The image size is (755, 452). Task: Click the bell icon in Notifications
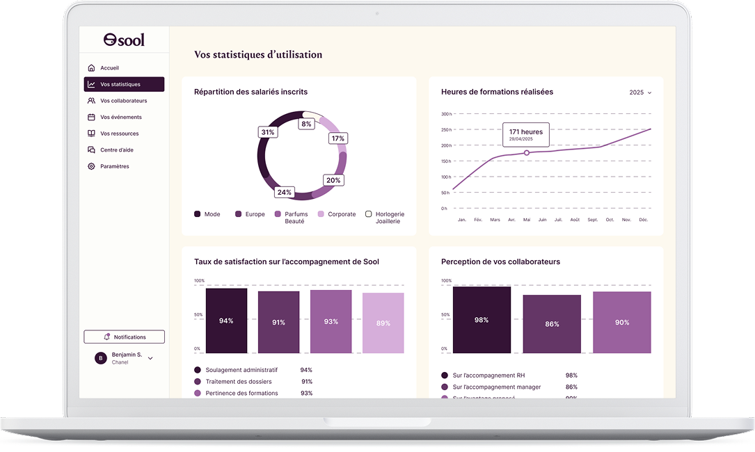point(107,337)
